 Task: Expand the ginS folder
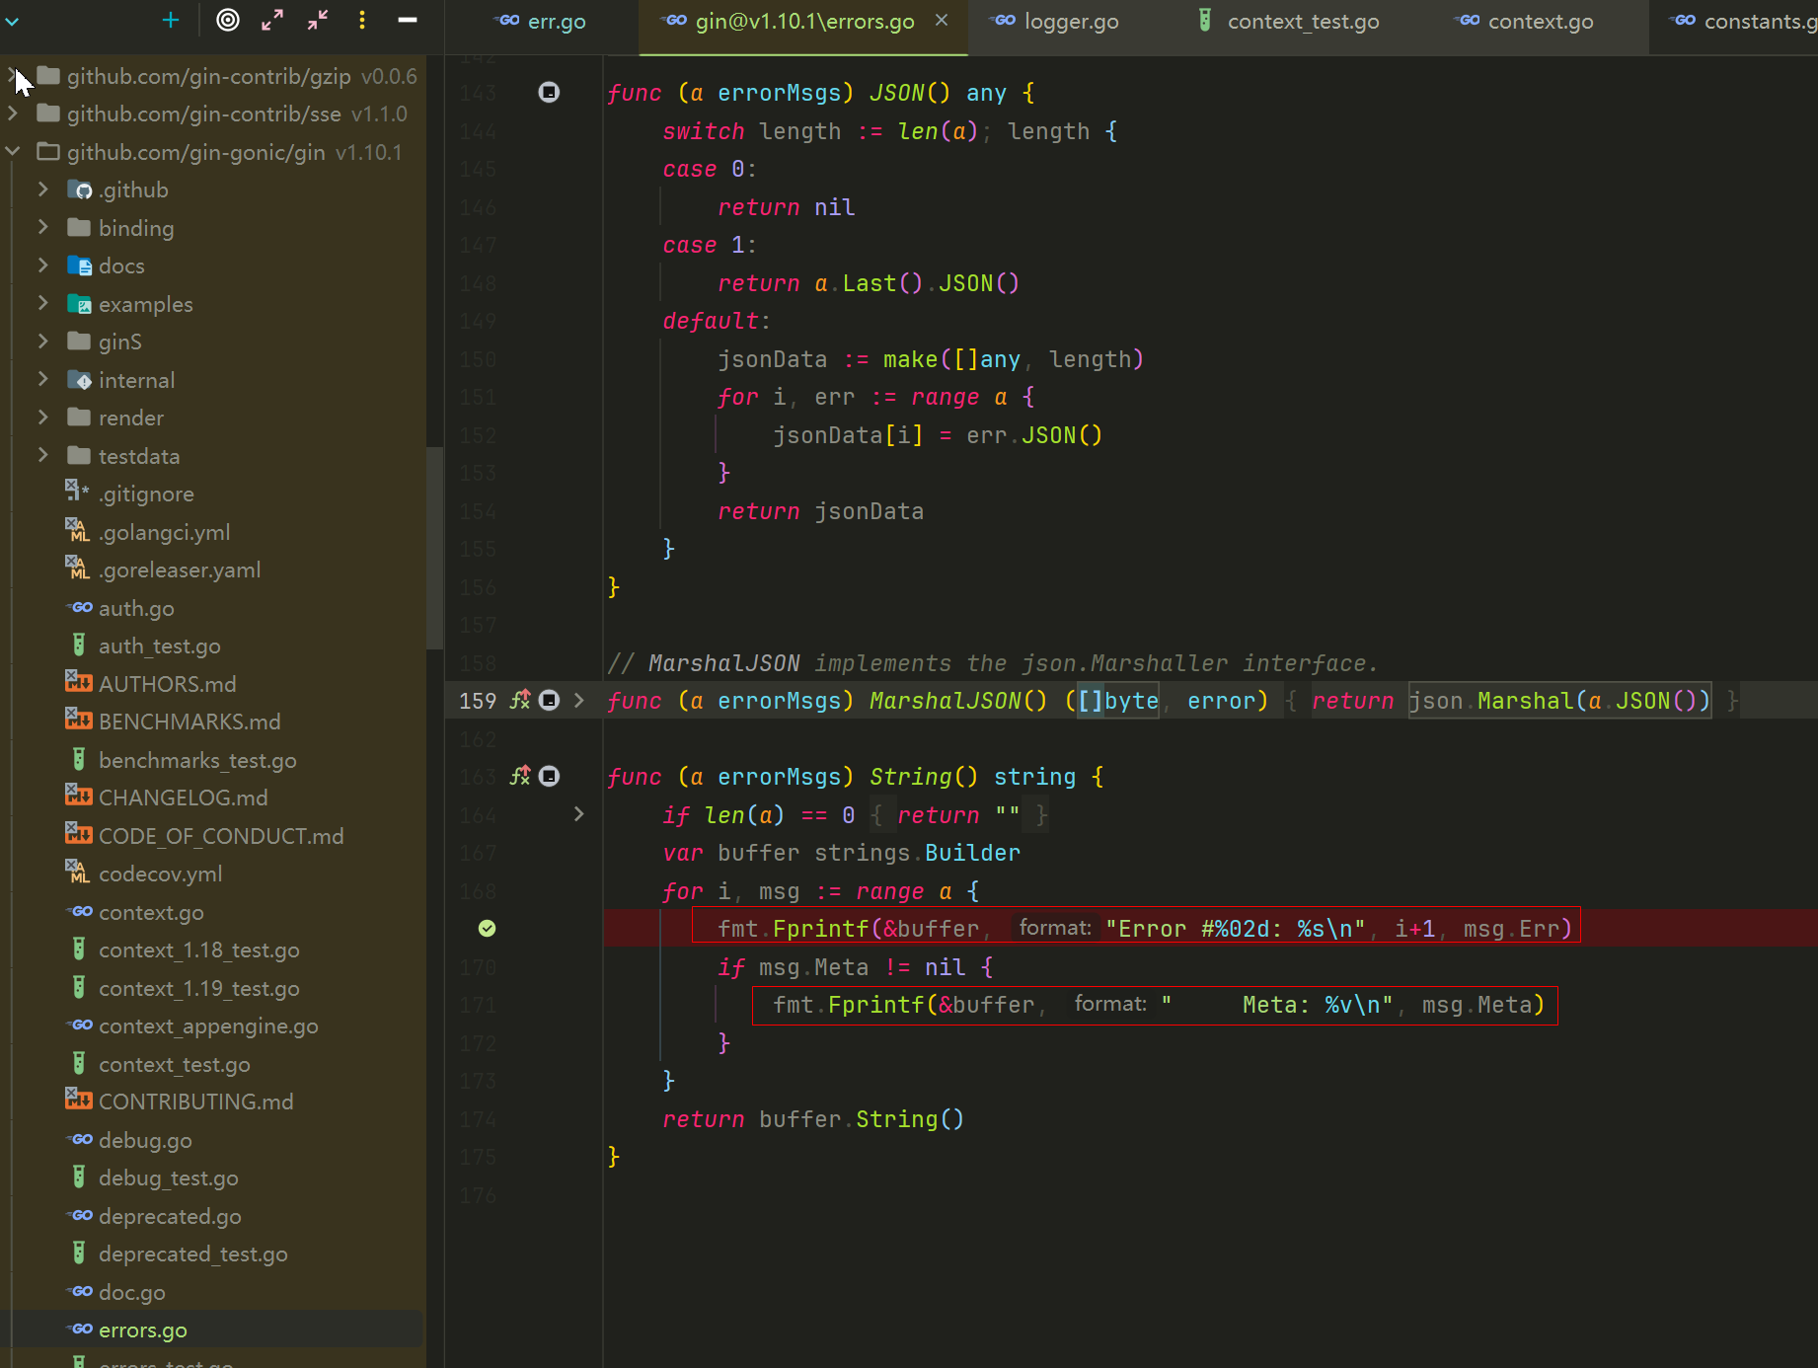click(43, 341)
